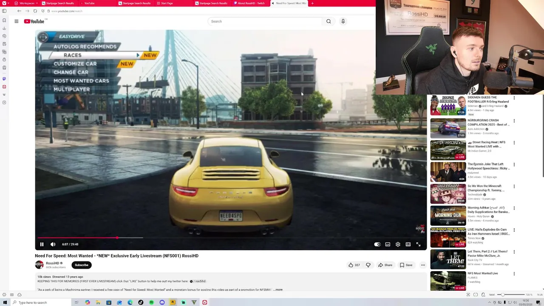Switch to About RossiHD - Twitch tab
The width and height of the screenshot is (544, 306).
tap(251, 3)
